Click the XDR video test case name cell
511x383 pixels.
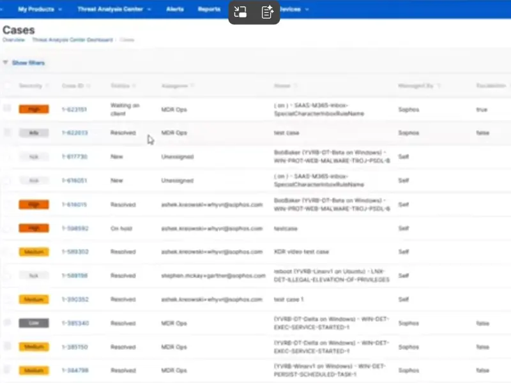[x=301, y=252]
